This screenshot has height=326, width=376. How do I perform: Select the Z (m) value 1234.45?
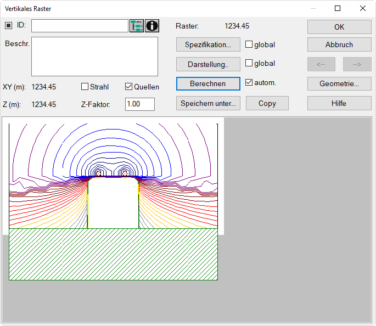pyautogui.click(x=44, y=104)
